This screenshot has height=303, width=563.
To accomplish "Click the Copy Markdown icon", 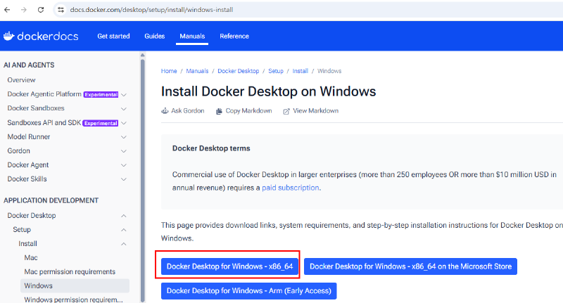I will pos(219,111).
